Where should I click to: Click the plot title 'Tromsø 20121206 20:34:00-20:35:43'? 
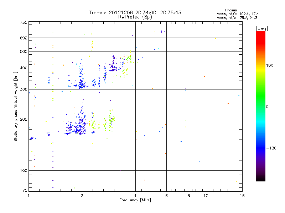[135, 12]
